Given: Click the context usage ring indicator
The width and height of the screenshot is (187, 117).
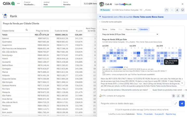Looking at the screenshot, I should 101,96.
